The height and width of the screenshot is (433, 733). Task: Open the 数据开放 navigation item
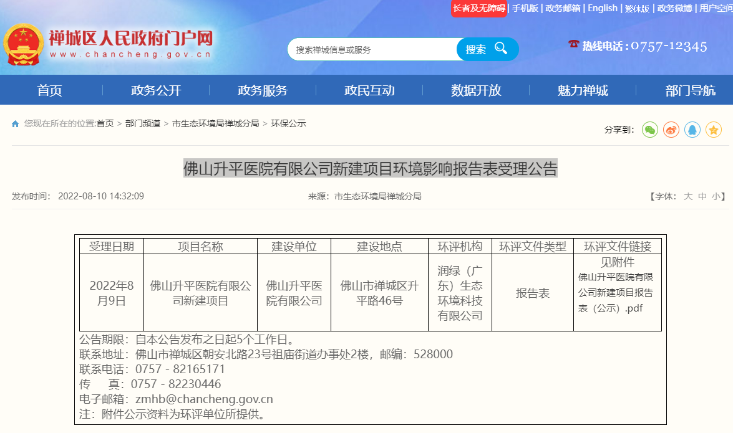476,90
